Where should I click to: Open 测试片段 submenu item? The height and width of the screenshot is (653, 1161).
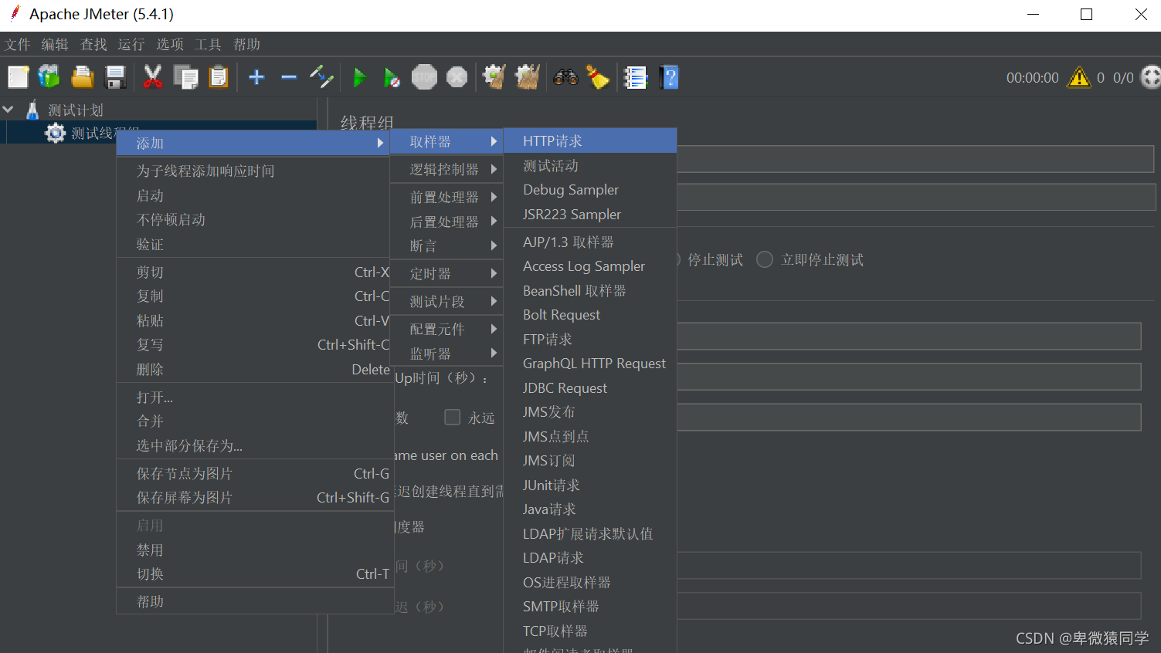(x=446, y=301)
